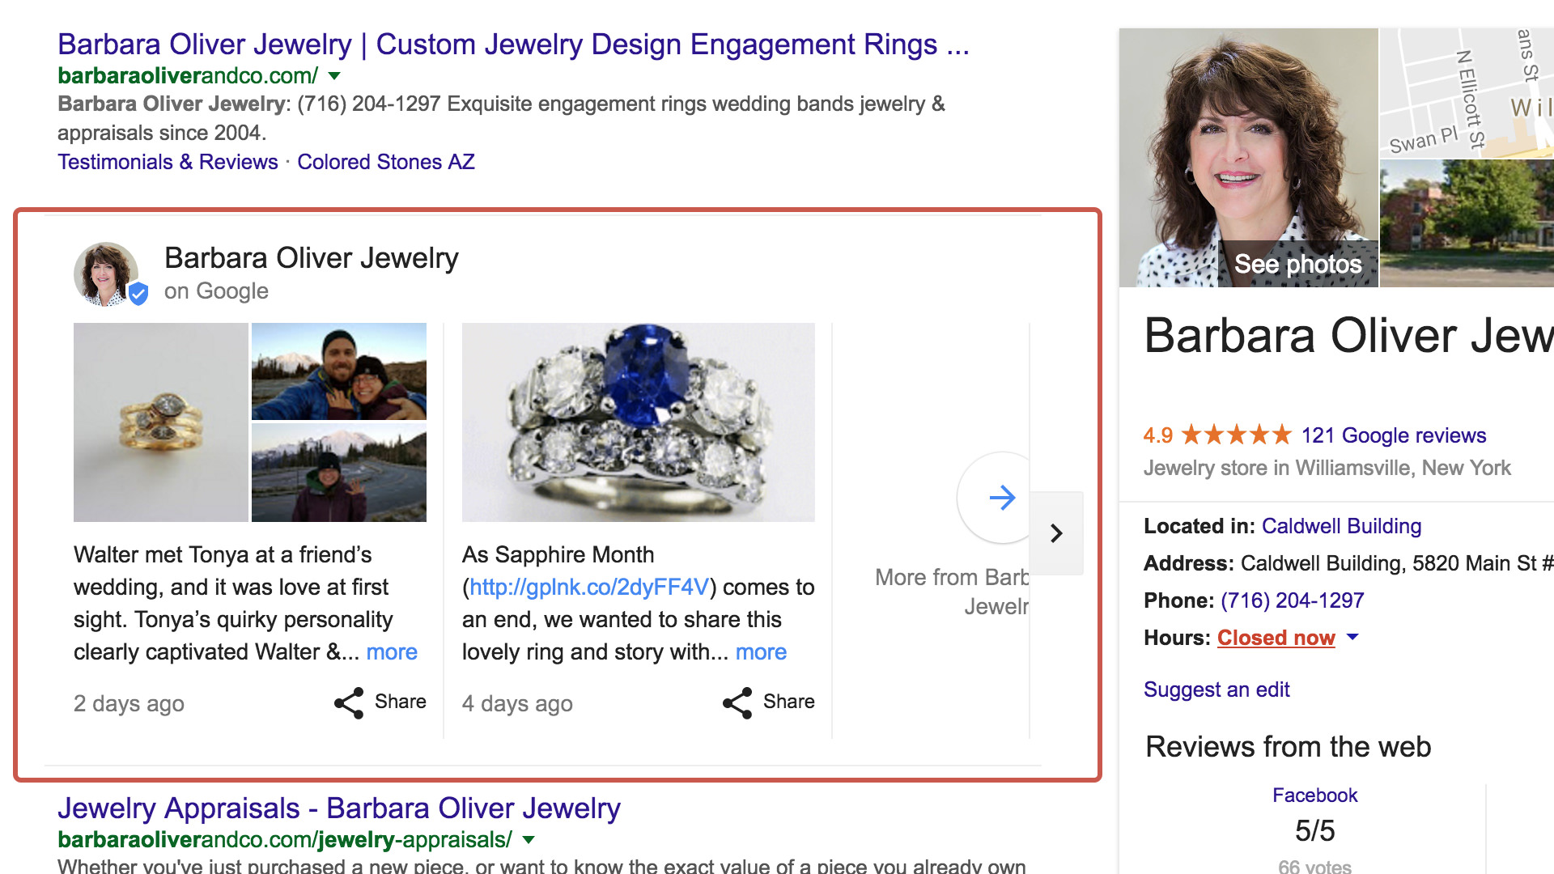
Task: Open the map thumbnail near Swan Pl
Action: [x=1466, y=93]
